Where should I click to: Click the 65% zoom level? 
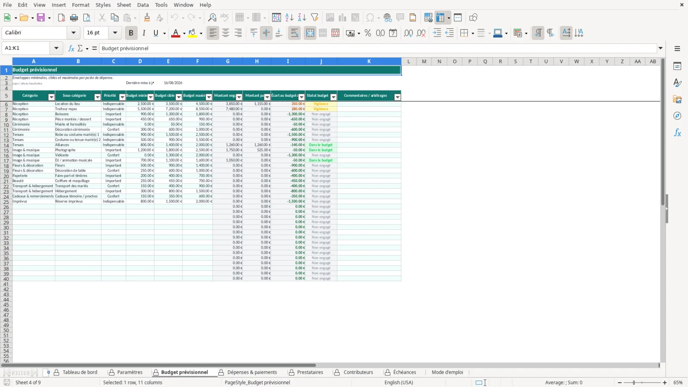coord(678,383)
